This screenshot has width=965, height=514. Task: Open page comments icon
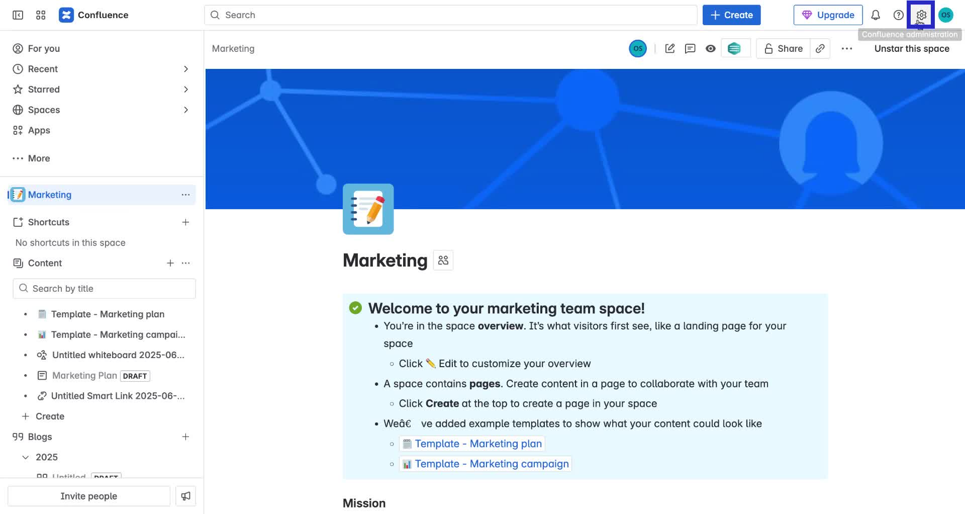690,49
